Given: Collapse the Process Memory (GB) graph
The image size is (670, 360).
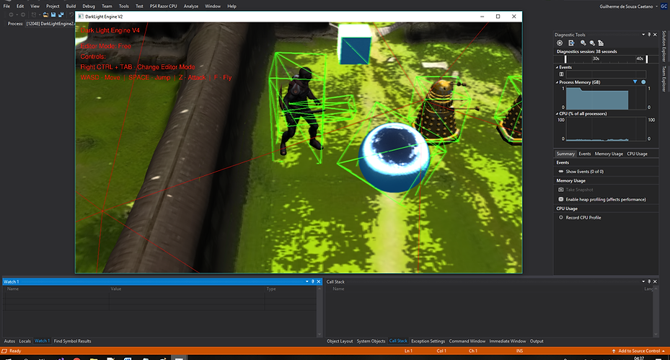Looking at the screenshot, I should pyautogui.click(x=557, y=82).
